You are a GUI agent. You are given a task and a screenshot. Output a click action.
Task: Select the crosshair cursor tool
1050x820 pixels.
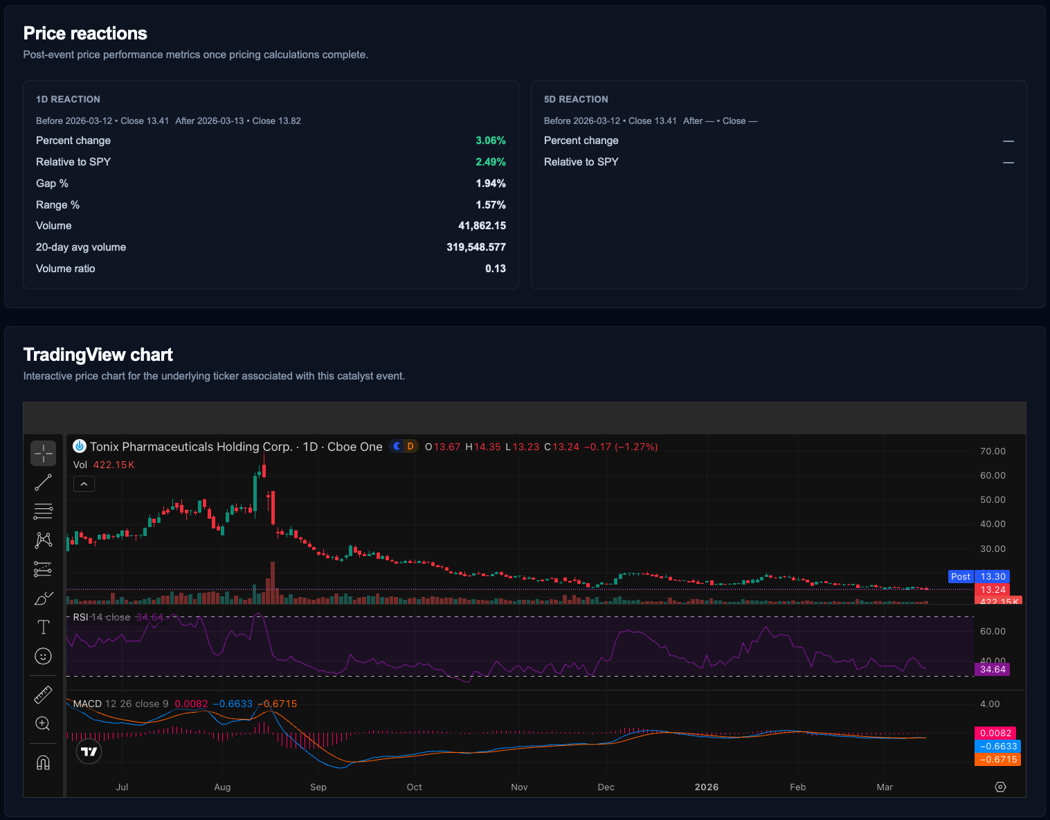(43, 453)
